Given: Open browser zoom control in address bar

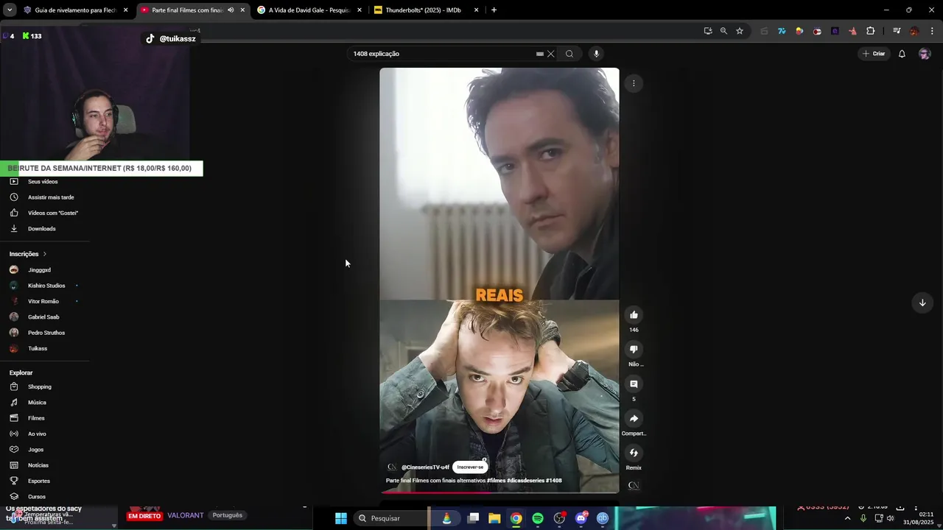Looking at the screenshot, I should [723, 31].
